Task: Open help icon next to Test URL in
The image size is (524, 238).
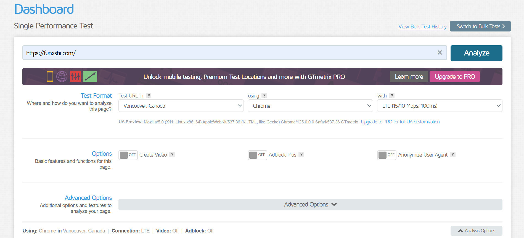Action: 149,96
